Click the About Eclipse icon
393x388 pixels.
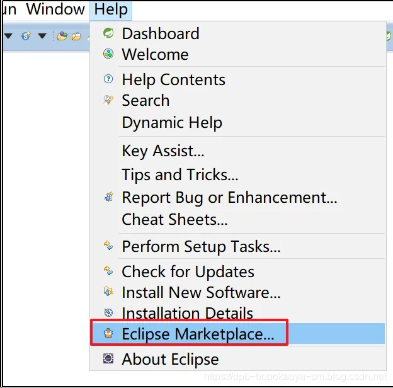pyautogui.click(x=108, y=359)
